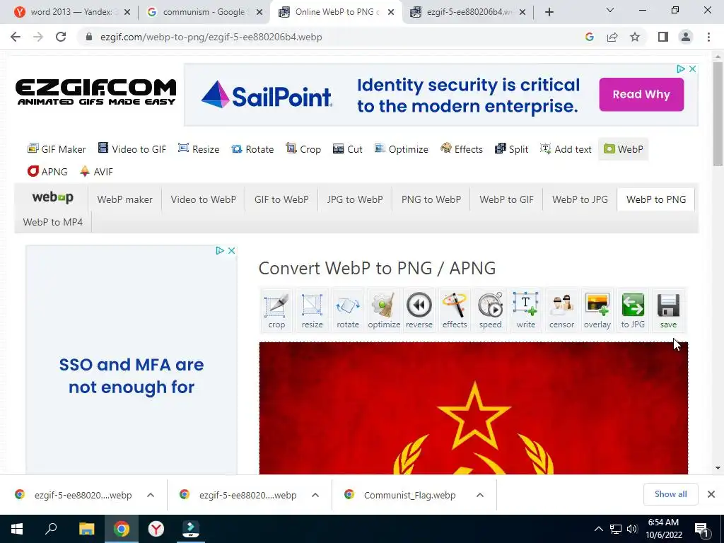
Task: Open Windows Start menu
Action: (17, 529)
